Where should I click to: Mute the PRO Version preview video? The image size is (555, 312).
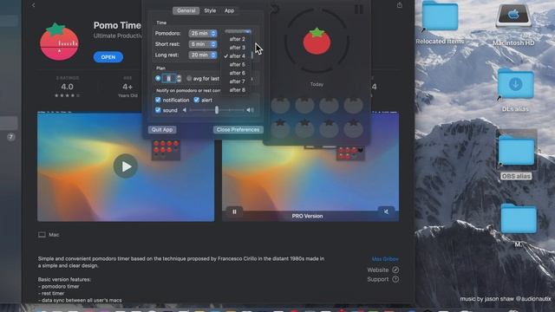click(386, 211)
